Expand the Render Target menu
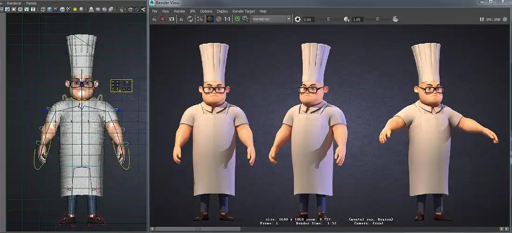This screenshot has width=512, height=233. 243,11
